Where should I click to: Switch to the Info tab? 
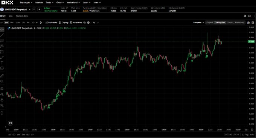[x=11, y=16]
